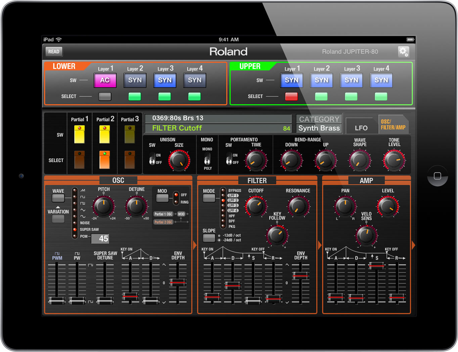
Task: Open the tone name 0369:80s Brs 13
Action: coord(218,118)
